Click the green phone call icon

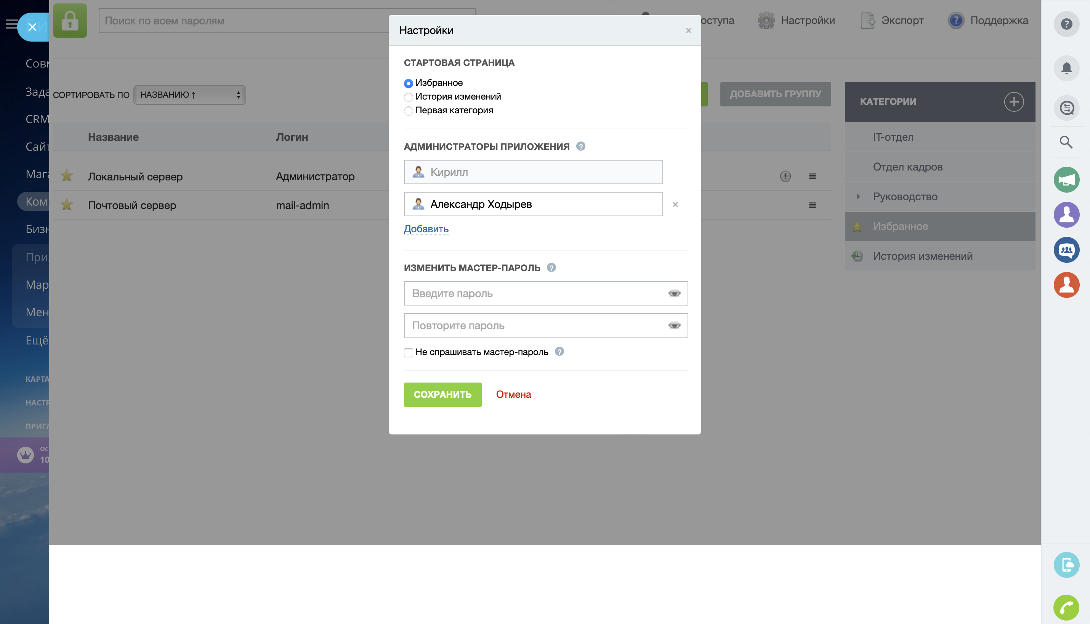tap(1066, 607)
